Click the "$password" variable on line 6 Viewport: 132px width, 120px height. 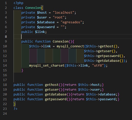[x=46, y=27]
